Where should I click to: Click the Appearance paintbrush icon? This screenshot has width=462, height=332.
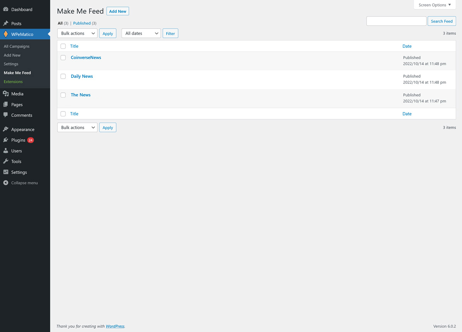click(x=6, y=129)
